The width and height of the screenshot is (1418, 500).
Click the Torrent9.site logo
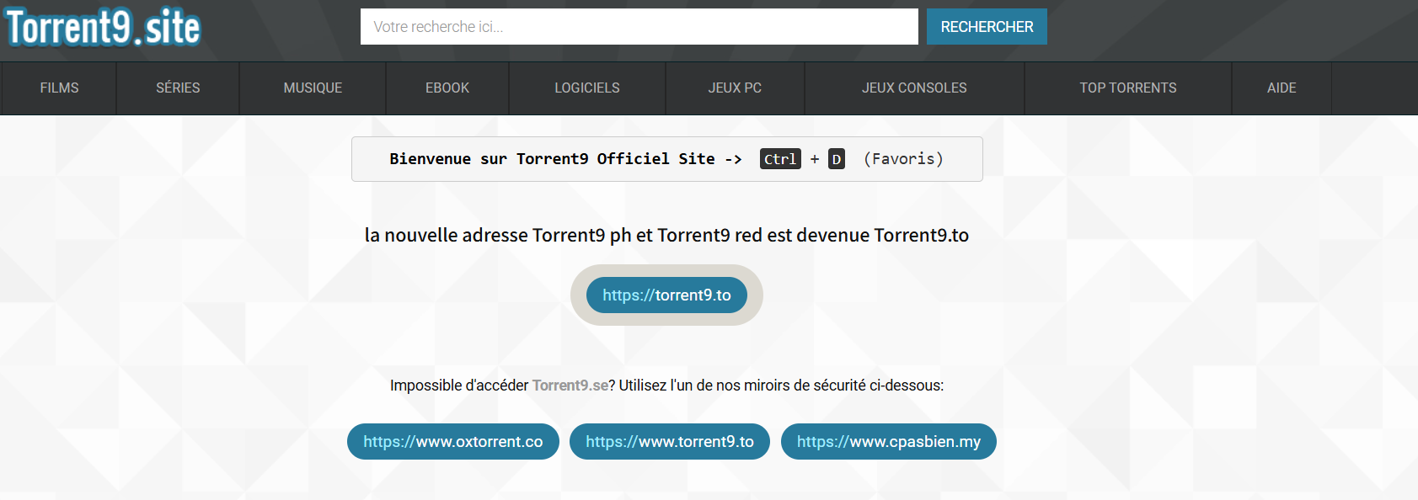(103, 27)
